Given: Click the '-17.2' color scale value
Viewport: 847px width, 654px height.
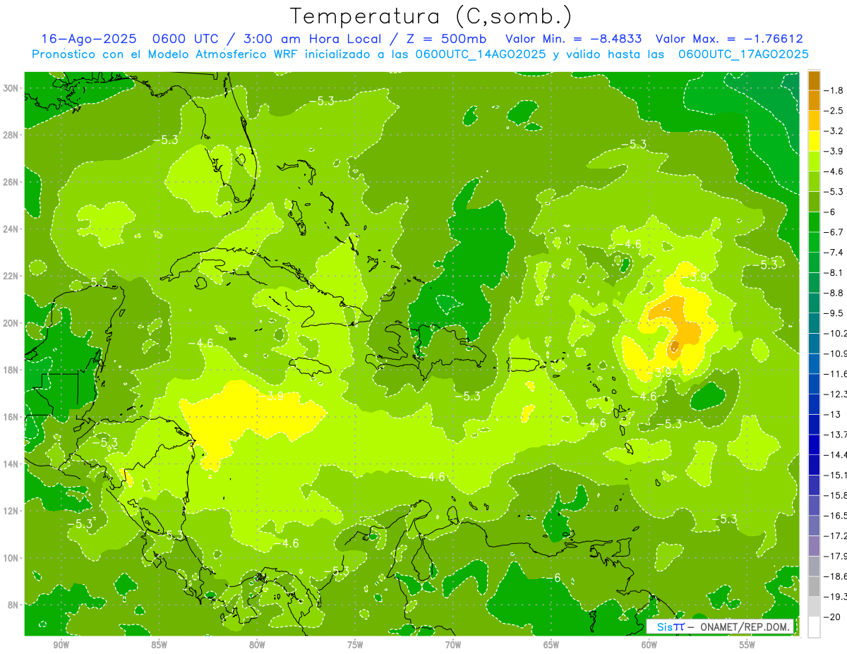Looking at the screenshot, I should pos(836,535).
